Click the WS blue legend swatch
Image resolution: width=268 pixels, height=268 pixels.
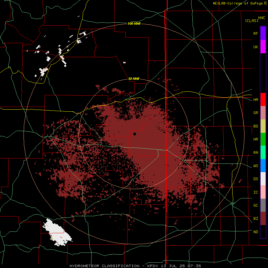tap(263, 166)
